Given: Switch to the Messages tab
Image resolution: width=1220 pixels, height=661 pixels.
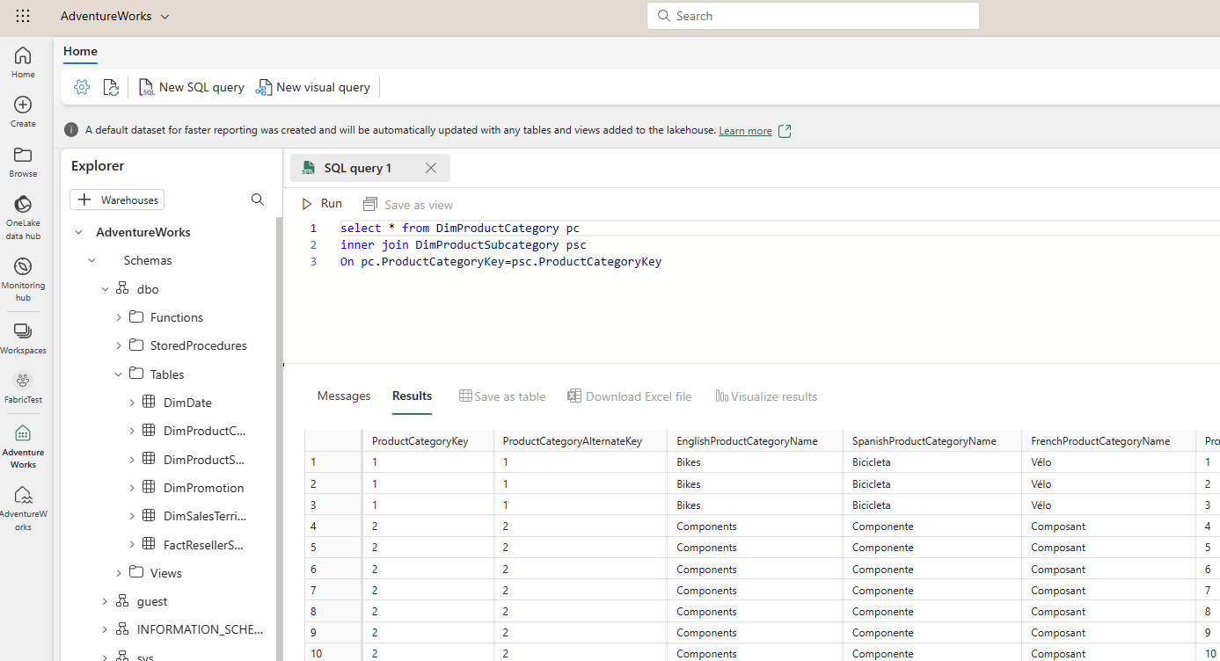Looking at the screenshot, I should pyautogui.click(x=344, y=396).
